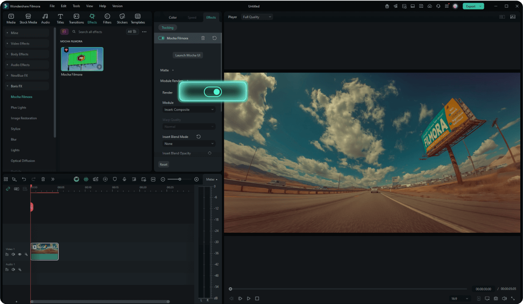Delete selected clip with timeline trash icon
This screenshot has height=304, width=523.
click(43, 179)
